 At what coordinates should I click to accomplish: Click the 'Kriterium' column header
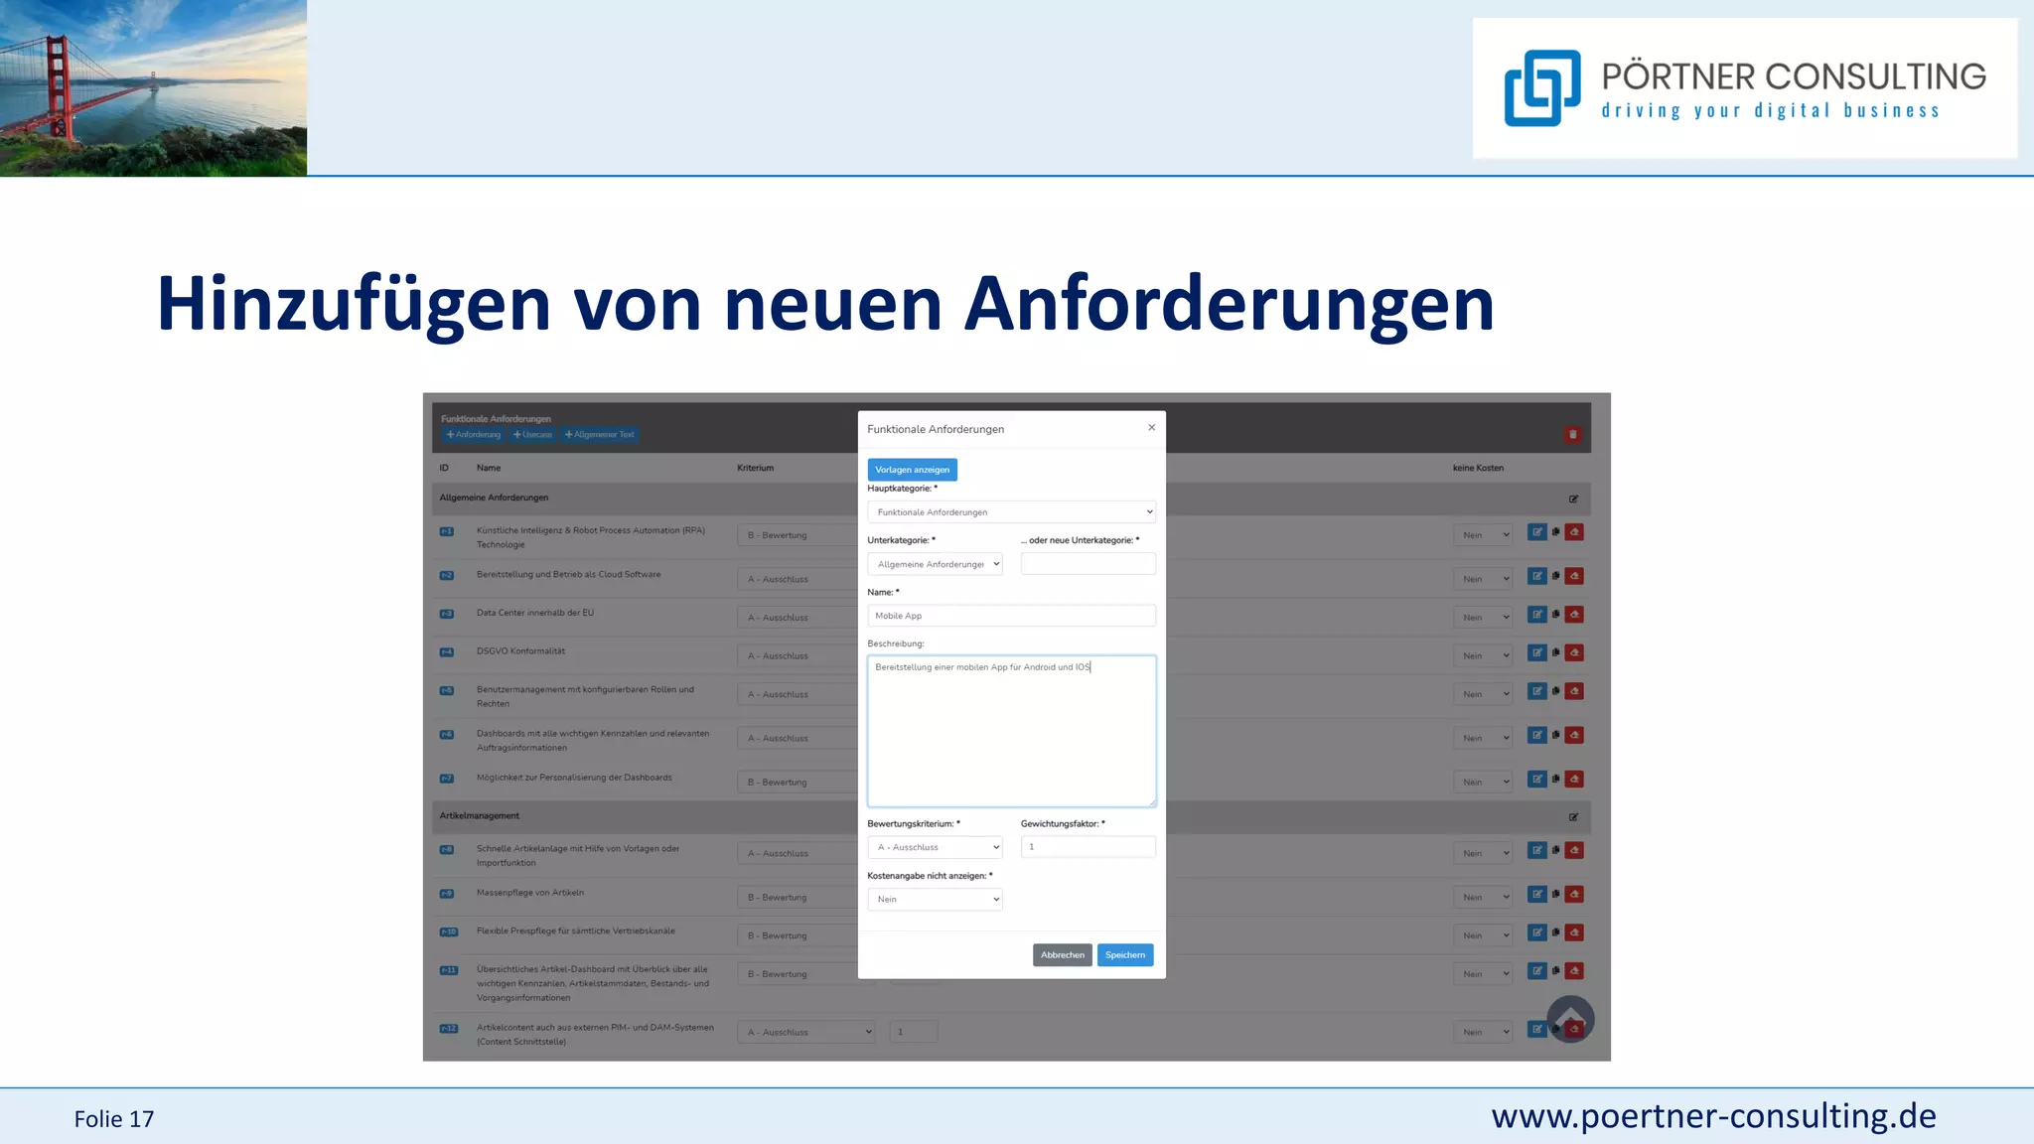[755, 468]
